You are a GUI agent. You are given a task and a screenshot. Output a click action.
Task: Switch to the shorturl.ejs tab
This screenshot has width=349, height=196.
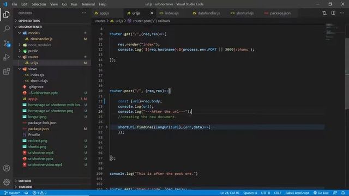click(x=244, y=13)
